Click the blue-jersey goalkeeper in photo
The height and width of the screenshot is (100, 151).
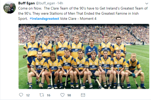(91, 48)
